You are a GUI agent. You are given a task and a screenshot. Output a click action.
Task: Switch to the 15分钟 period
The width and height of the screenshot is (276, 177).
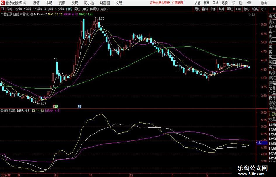pos(37,9)
